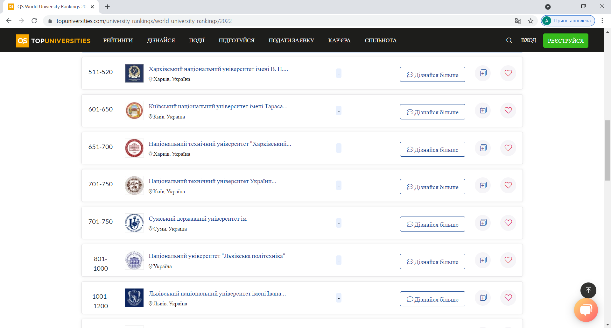Click the Sumy State University logo

[134, 223]
